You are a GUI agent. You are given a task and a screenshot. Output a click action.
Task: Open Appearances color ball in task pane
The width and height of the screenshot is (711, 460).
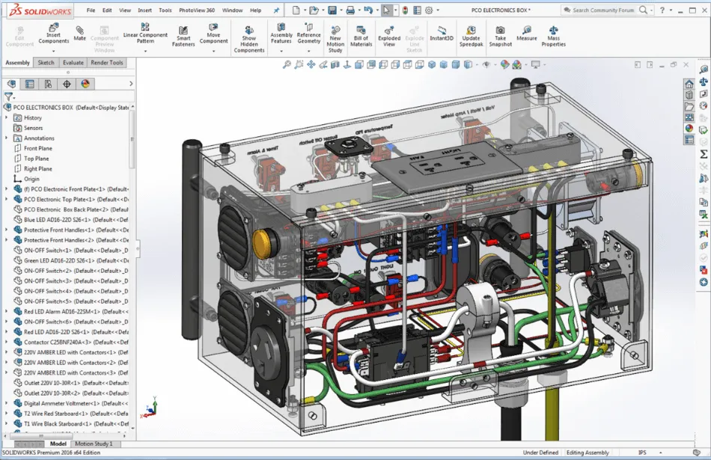pyautogui.click(x=689, y=129)
